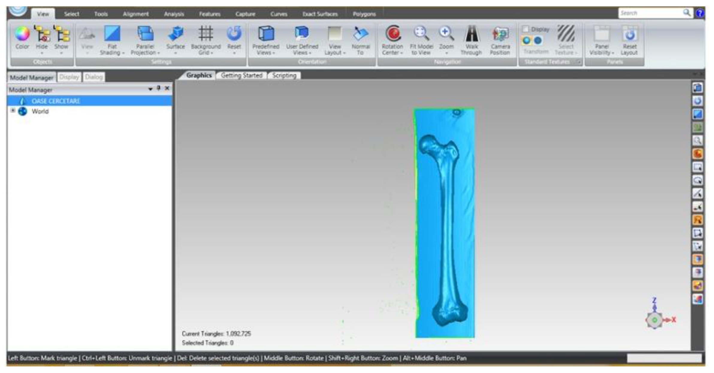Pin the Model Manager panel
This screenshot has width=714, height=373.
tap(159, 88)
